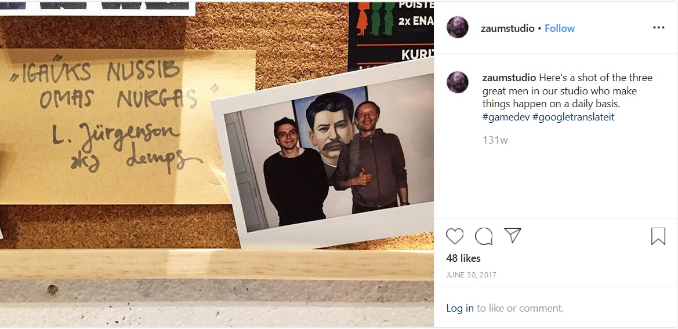
Task: Save post with bookmark icon
Action: point(658,236)
